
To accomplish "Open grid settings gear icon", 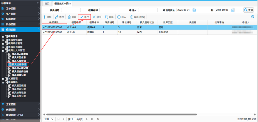I will point(253,17).
